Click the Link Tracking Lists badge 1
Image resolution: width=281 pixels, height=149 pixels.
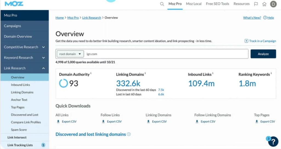[43, 145]
